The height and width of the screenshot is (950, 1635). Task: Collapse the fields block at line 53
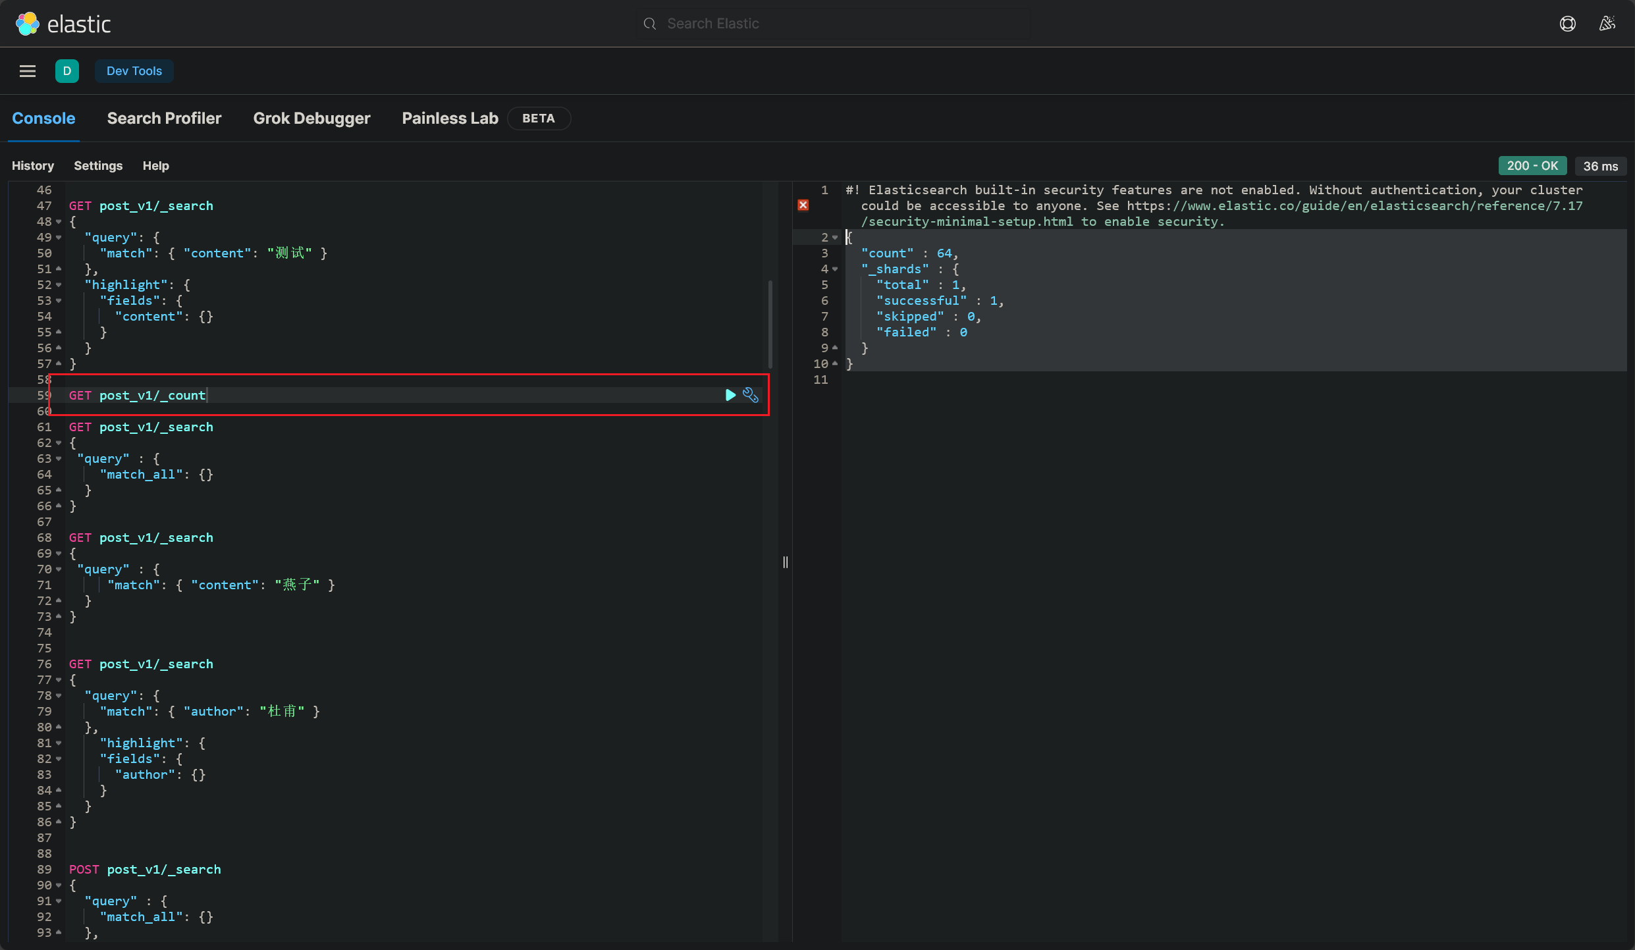point(59,301)
